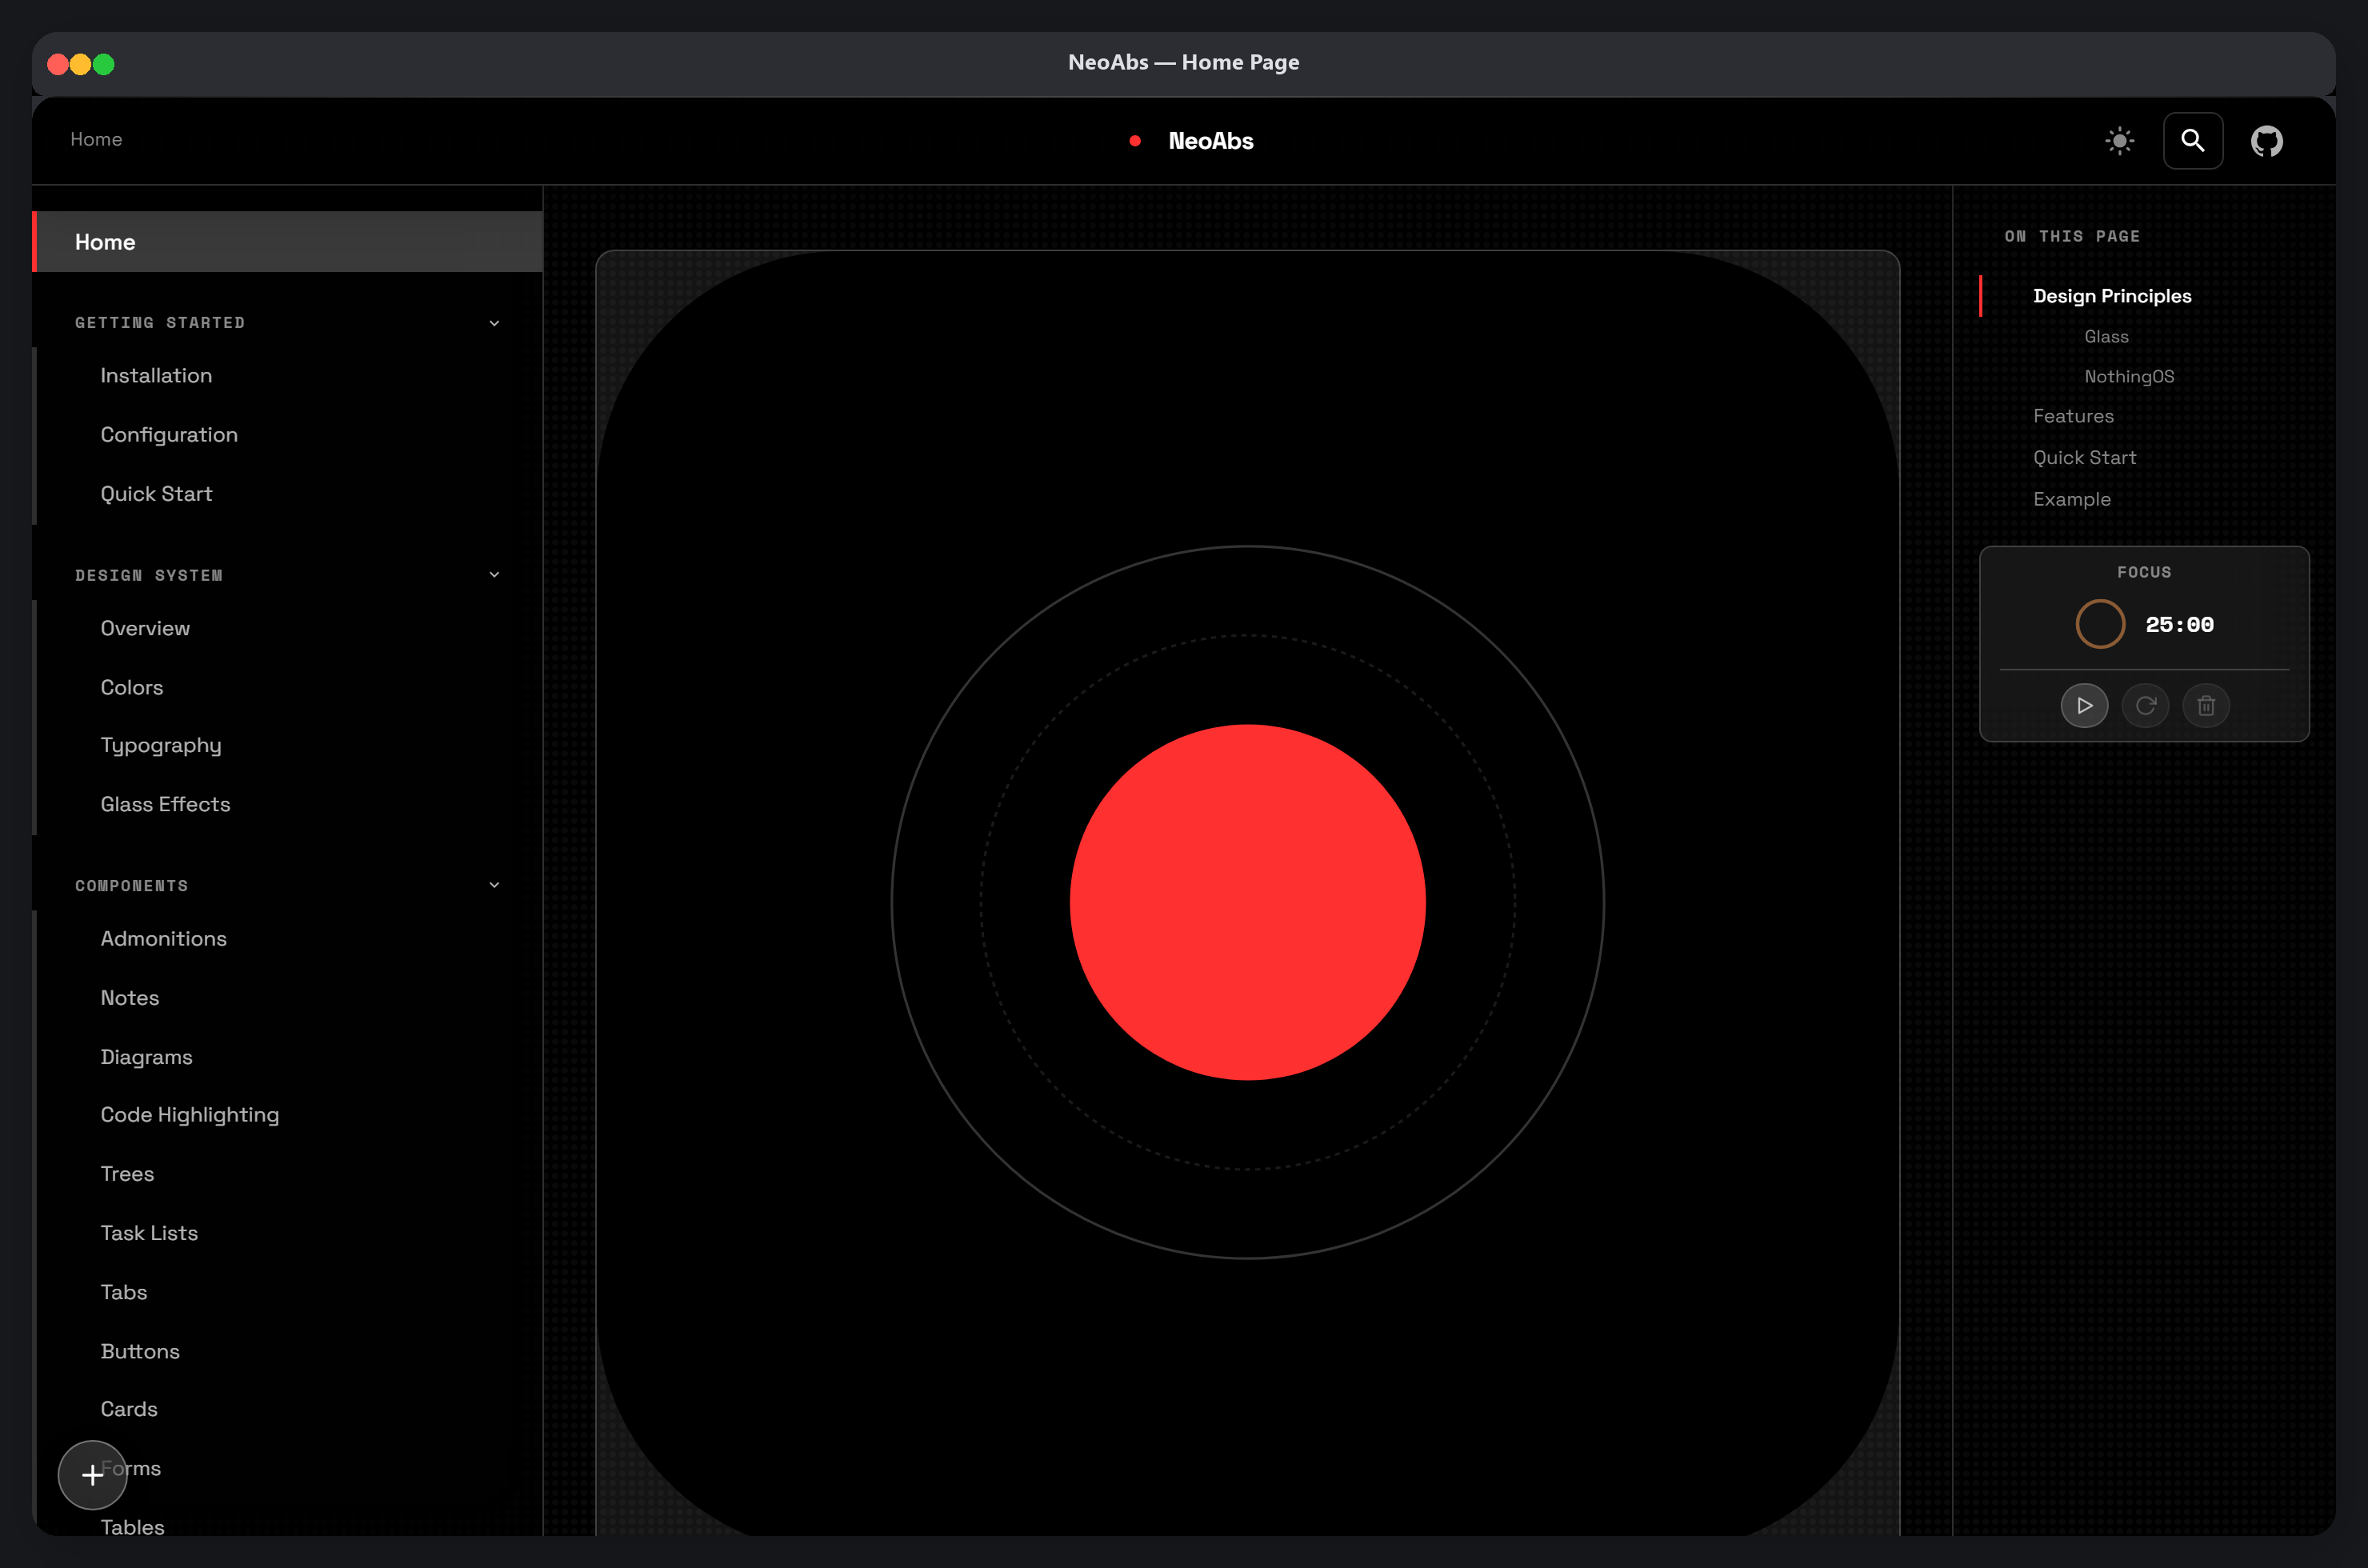Open the Buttons page
The height and width of the screenshot is (1568, 2368).
pos(140,1352)
